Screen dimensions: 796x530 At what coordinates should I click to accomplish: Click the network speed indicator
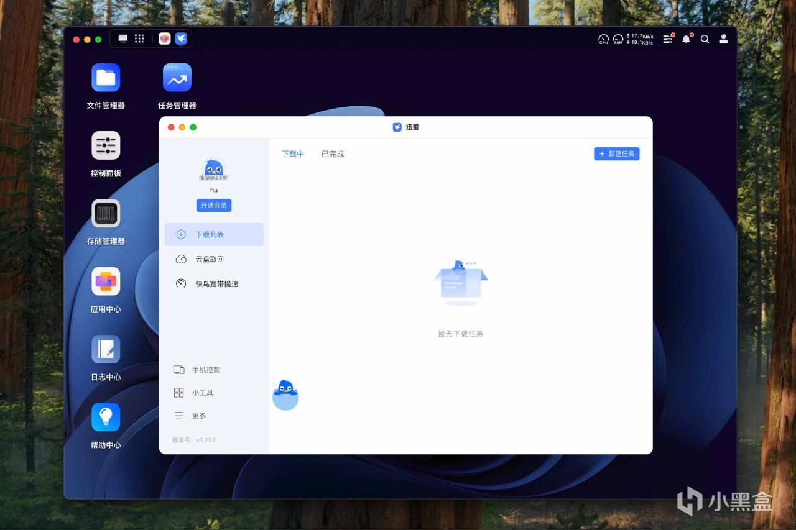tap(639, 39)
